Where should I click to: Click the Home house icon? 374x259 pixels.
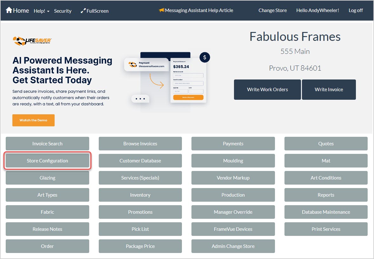click(9, 10)
